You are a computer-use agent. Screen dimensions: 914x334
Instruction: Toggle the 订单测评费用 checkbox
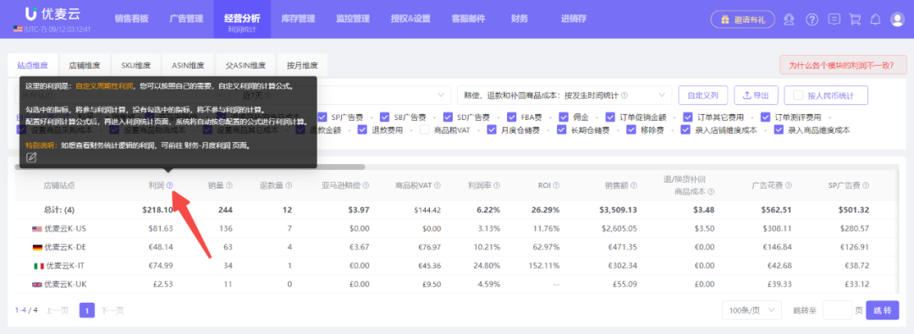tap(765, 117)
